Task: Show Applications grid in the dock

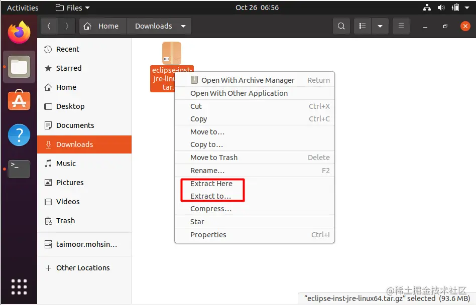Action: (x=19, y=287)
